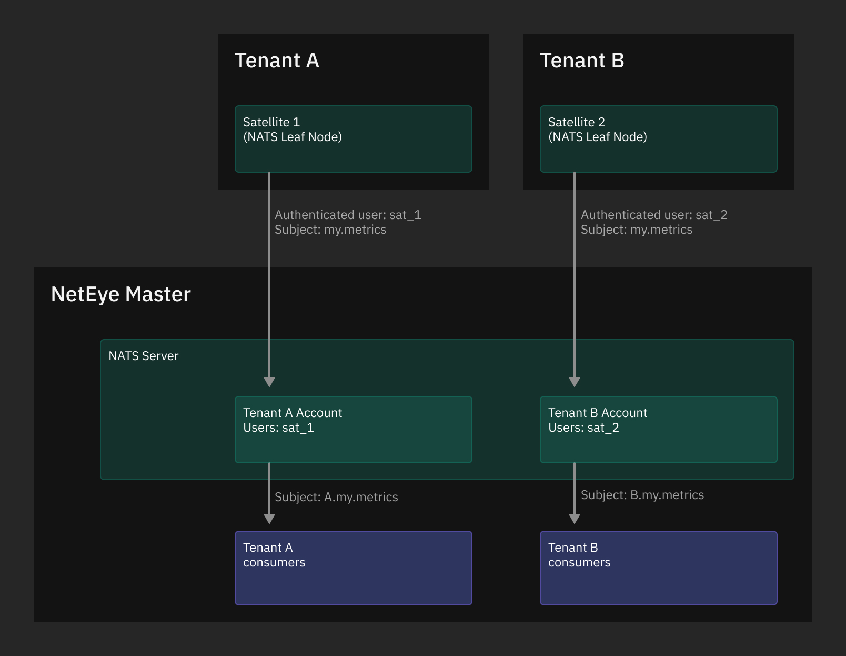This screenshot has height=656, width=846.
Task: Click the NetEye Master heading
Action: pos(120,294)
